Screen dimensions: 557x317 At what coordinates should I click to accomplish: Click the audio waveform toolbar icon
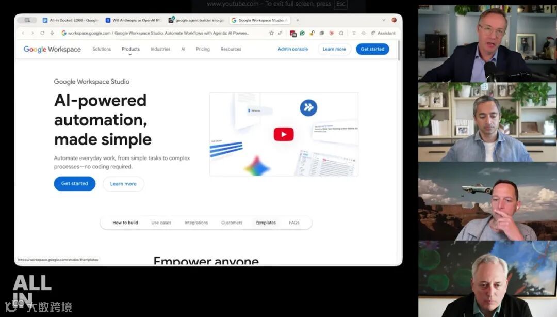364,33
